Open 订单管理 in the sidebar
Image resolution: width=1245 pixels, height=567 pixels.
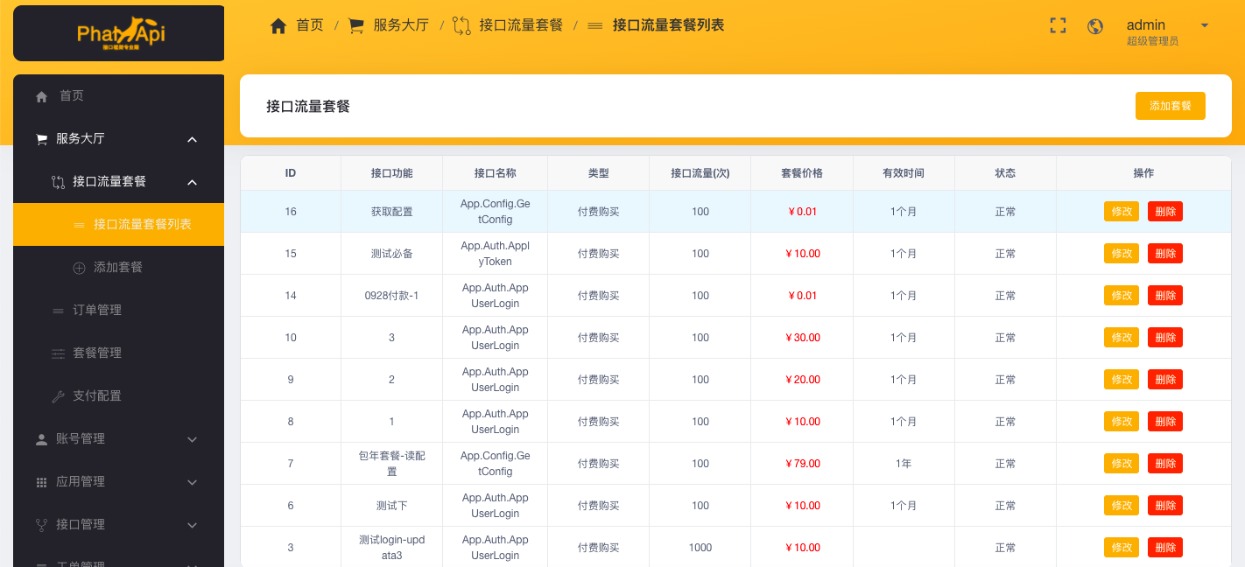tap(96, 310)
